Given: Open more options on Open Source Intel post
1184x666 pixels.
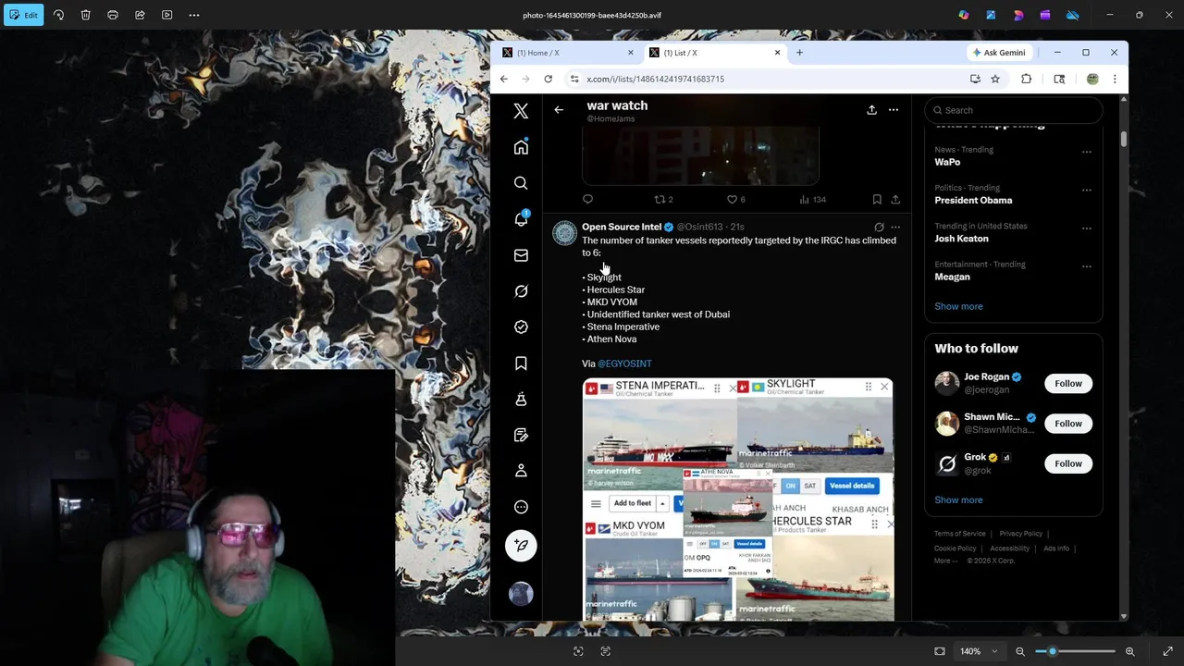Looking at the screenshot, I should coord(895,227).
